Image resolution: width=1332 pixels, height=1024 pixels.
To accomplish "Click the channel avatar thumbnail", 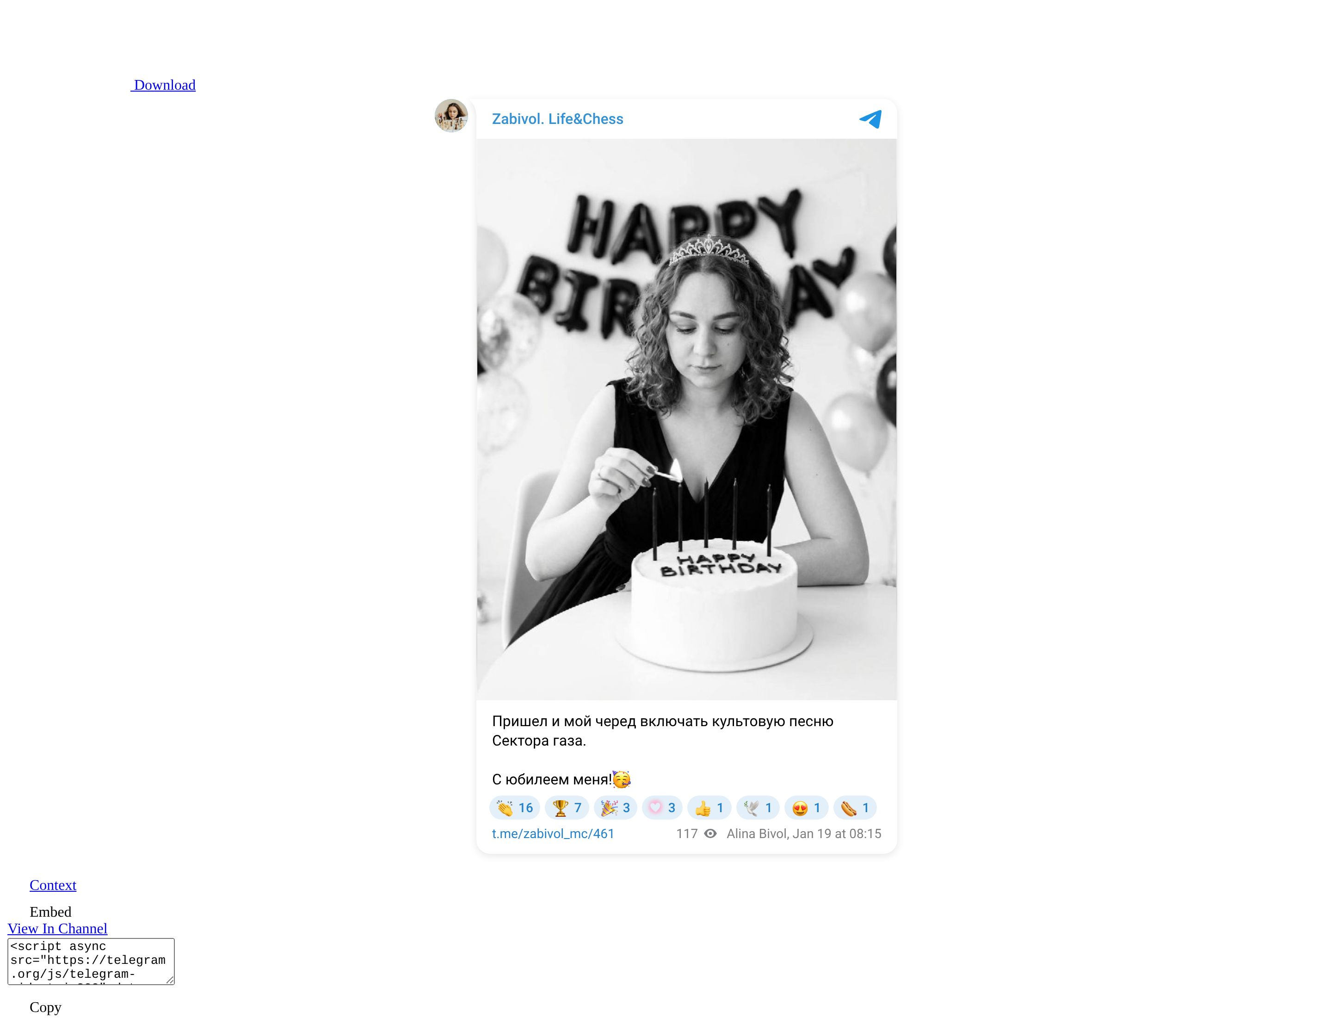I will [x=451, y=115].
